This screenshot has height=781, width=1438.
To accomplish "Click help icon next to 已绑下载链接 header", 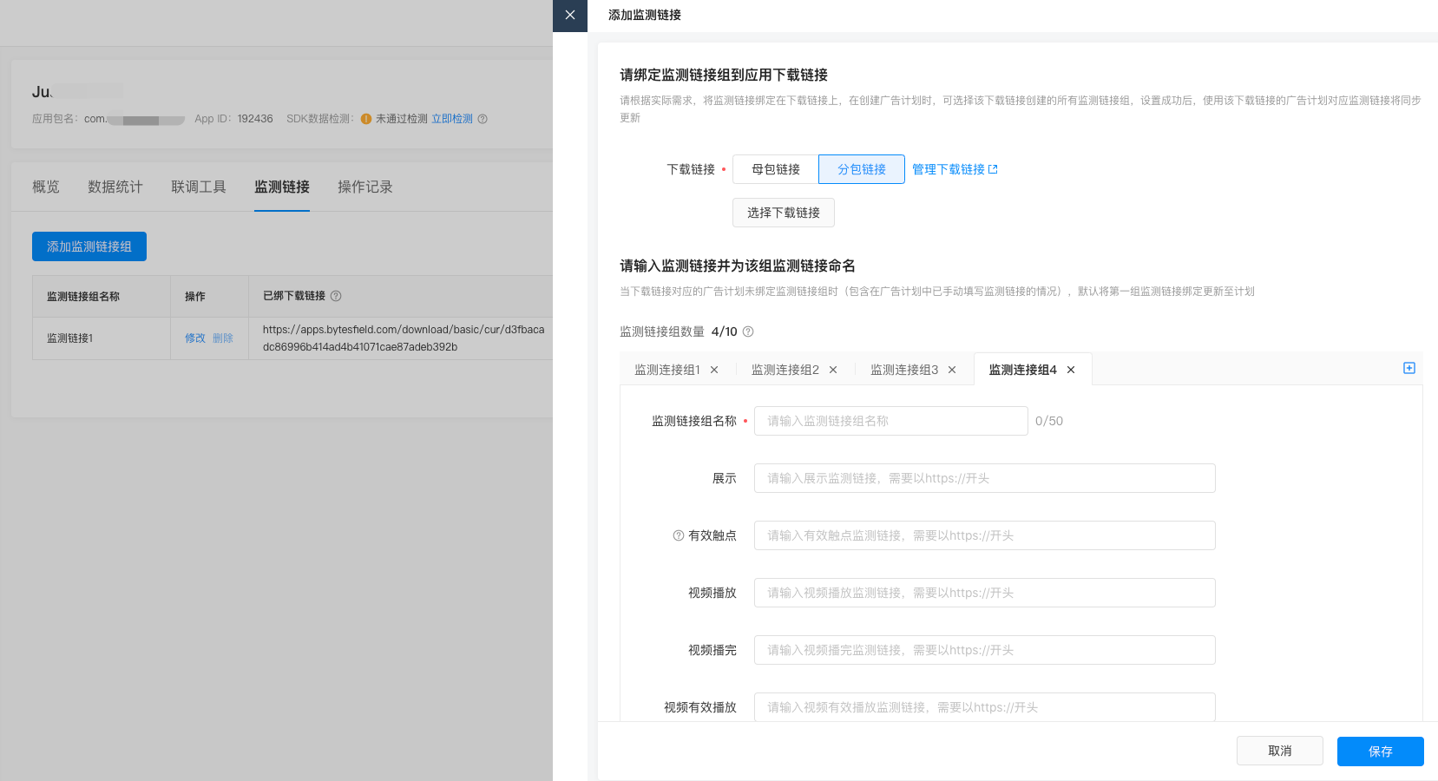I will click(336, 296).
